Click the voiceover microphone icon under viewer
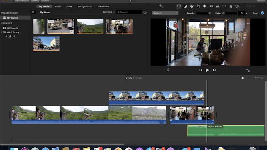The height and width of the screenshot is (150, 267). click(x=168, y=70)
